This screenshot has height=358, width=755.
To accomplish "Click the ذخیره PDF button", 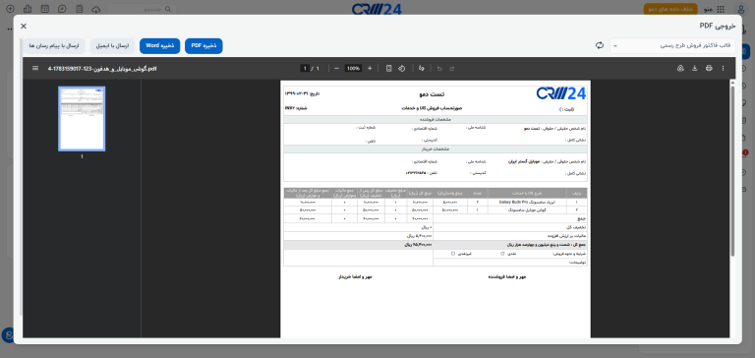I will (203, 46).
